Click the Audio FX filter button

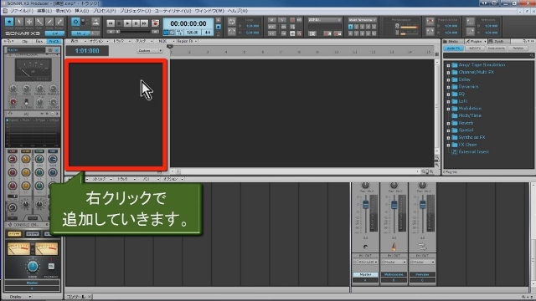tap(453, 48)
